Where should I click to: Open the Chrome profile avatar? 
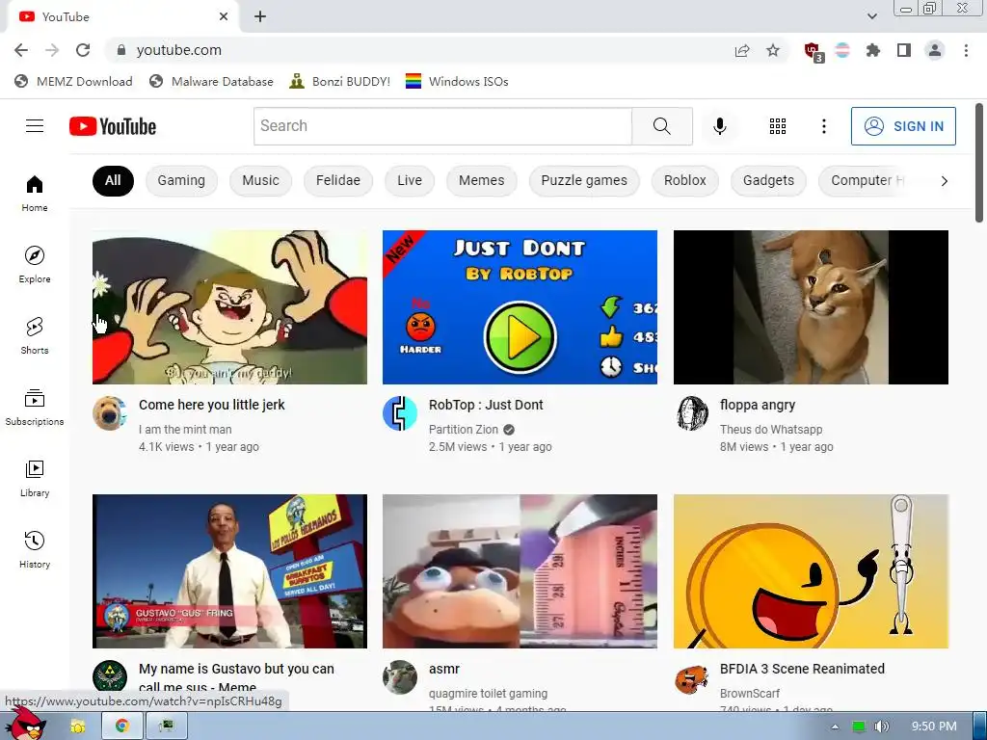pyautogui.click(x=935, y=50)
